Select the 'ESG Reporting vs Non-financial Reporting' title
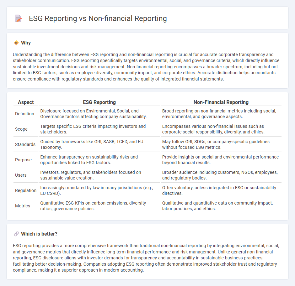295x286 pixels. [x=98, y=18]
